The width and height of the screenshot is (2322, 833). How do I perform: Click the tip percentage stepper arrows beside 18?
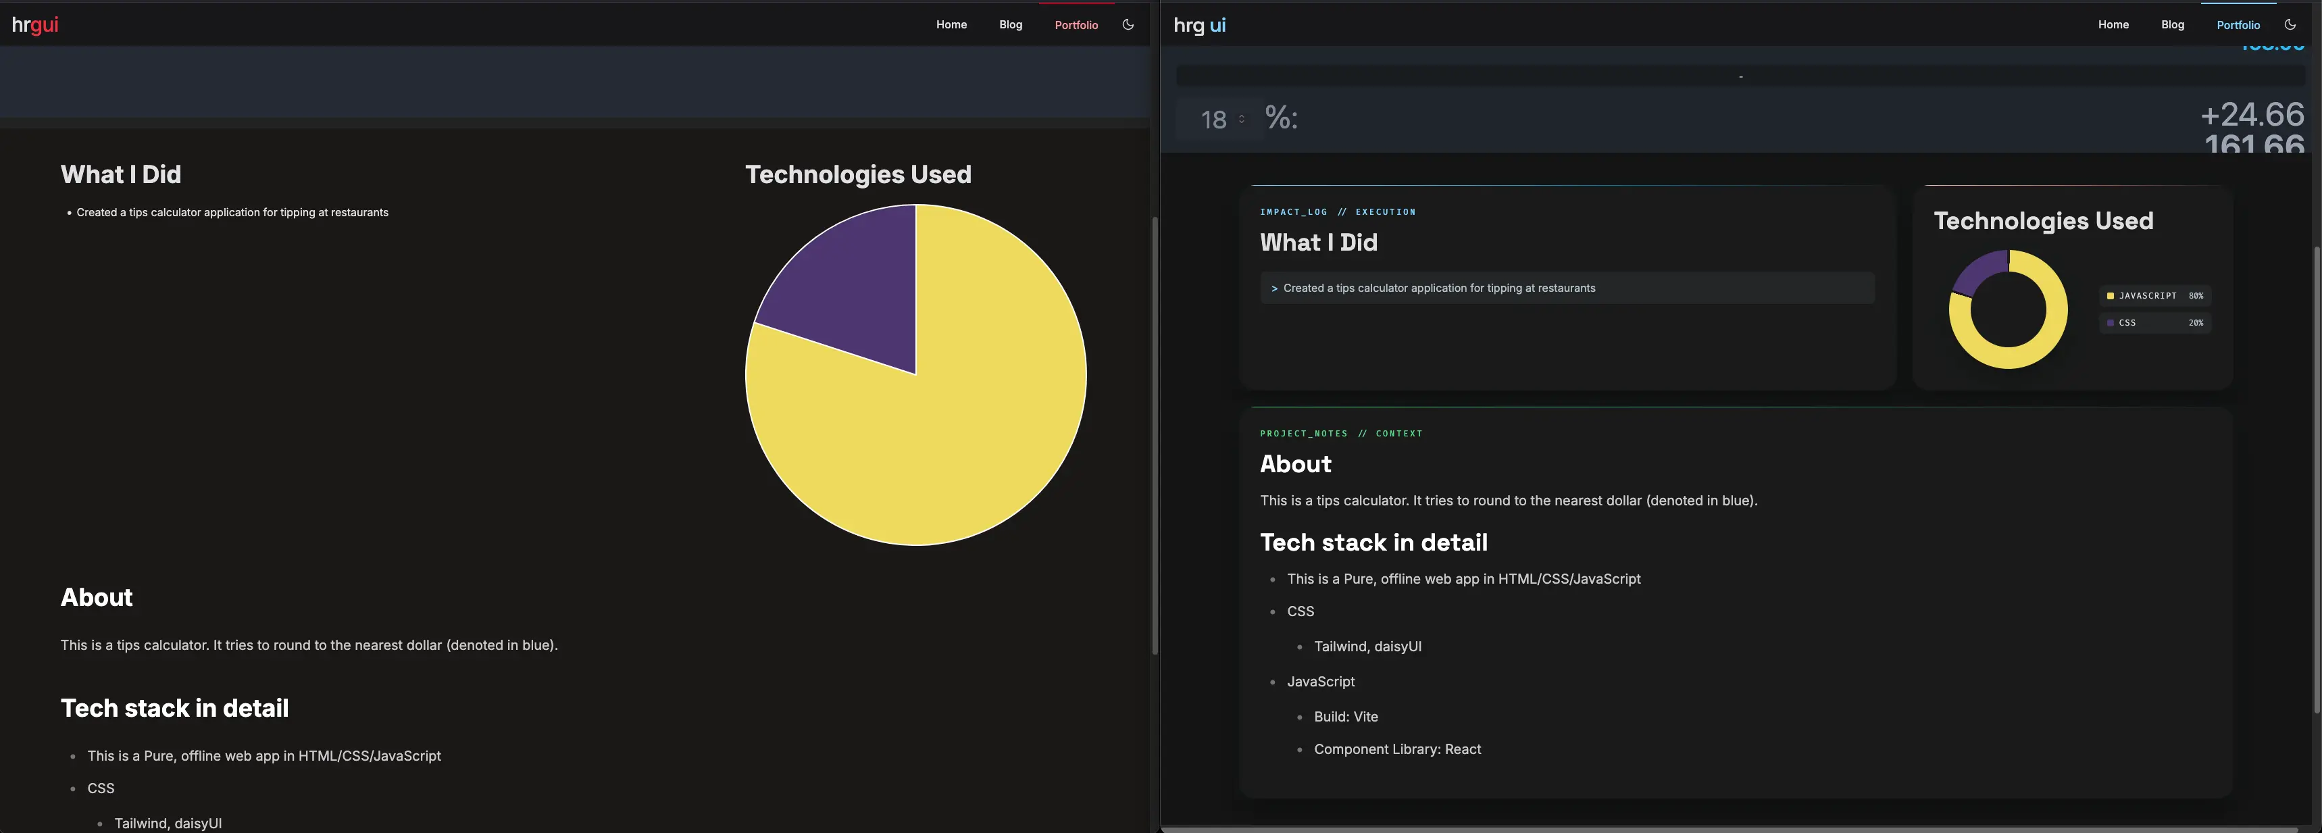(x=1241, y=119)
